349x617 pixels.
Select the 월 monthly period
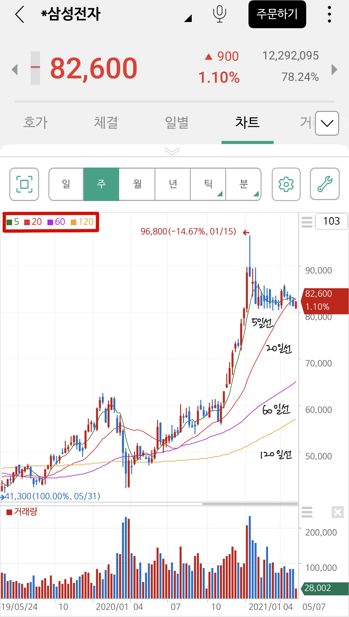(137, 184)
